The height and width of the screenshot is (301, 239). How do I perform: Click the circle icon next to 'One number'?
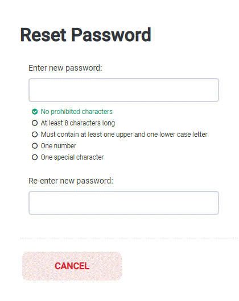(x=35, y=146)
